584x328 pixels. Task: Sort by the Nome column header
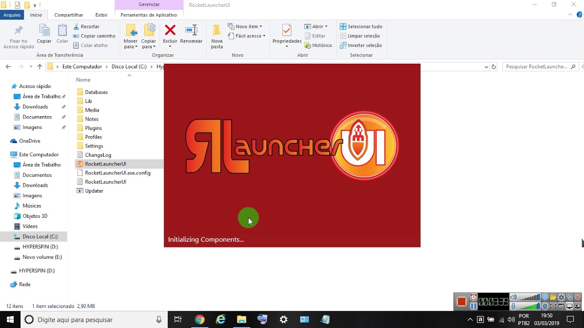(83, 80)
